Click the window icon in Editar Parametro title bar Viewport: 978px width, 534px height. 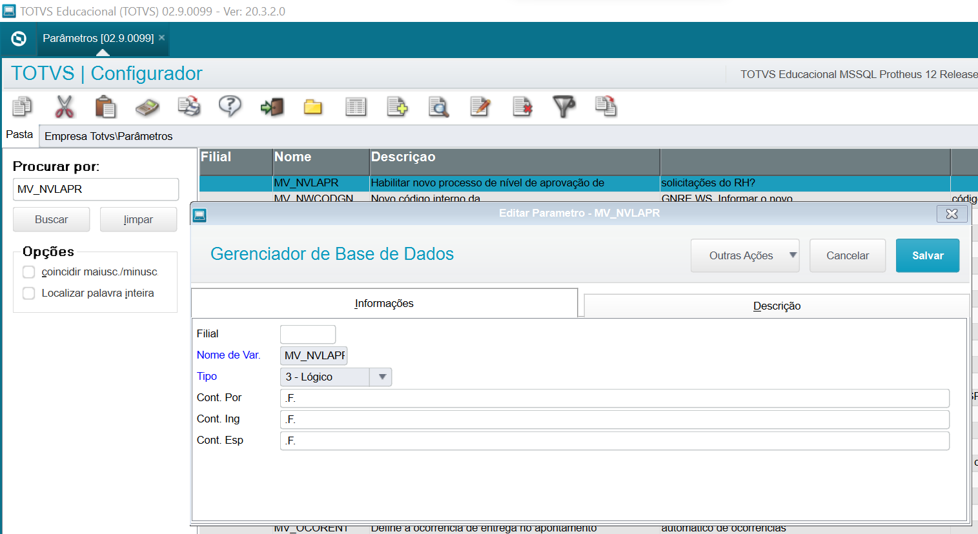pyautogui.click(x=200, y=215)
